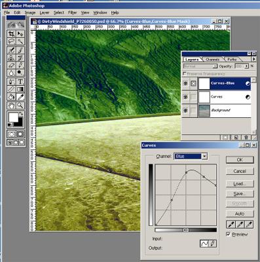Click the Save... button

pos(240,194)
